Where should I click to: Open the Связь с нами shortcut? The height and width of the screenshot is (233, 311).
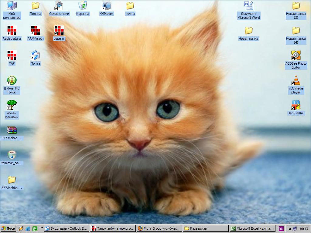coord(59,8)
